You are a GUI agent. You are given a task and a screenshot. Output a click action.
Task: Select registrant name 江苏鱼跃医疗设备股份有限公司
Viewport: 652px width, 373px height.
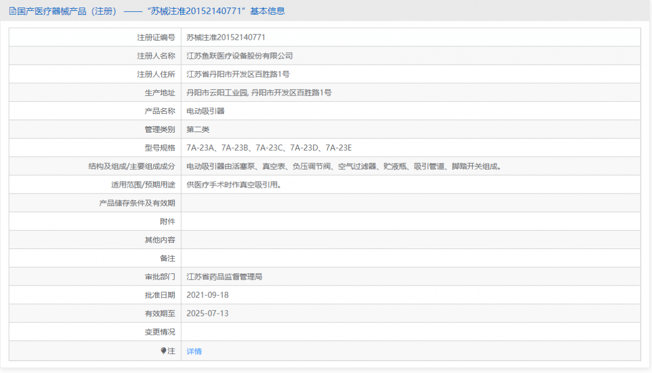(x=240, y=56)
